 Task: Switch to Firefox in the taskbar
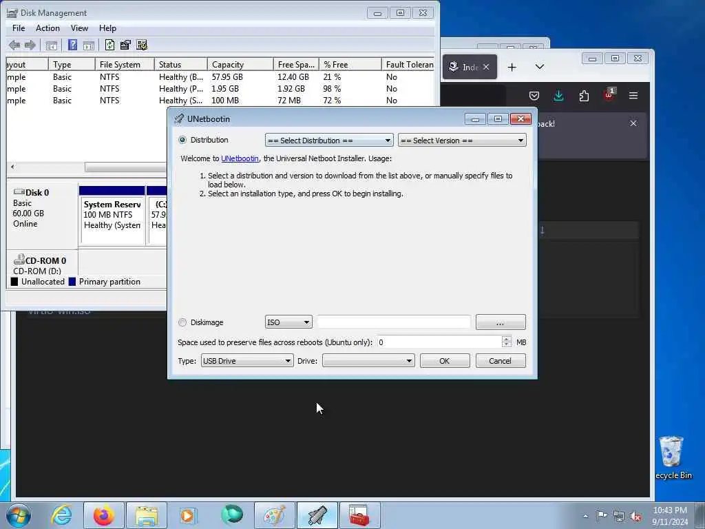(x=103, y=515)
